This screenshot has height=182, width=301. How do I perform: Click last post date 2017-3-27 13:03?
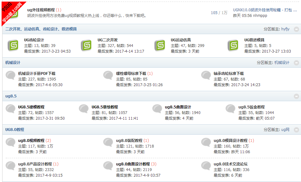pos(276,51)
